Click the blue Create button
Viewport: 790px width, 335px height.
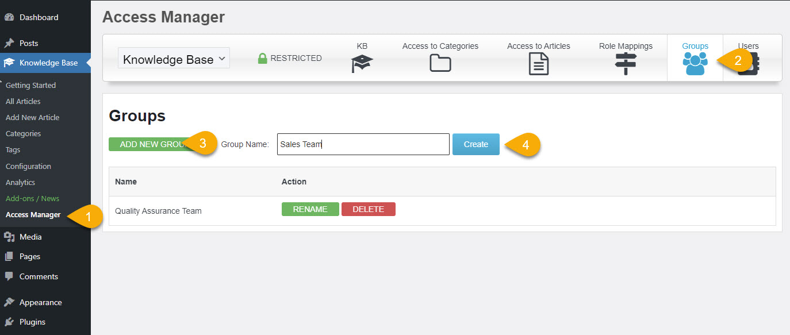point(475,144)
